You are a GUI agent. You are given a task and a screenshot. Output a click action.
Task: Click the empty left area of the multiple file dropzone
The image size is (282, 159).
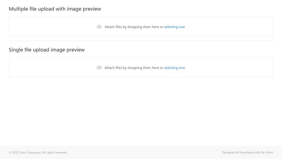[x=52, y=27]
